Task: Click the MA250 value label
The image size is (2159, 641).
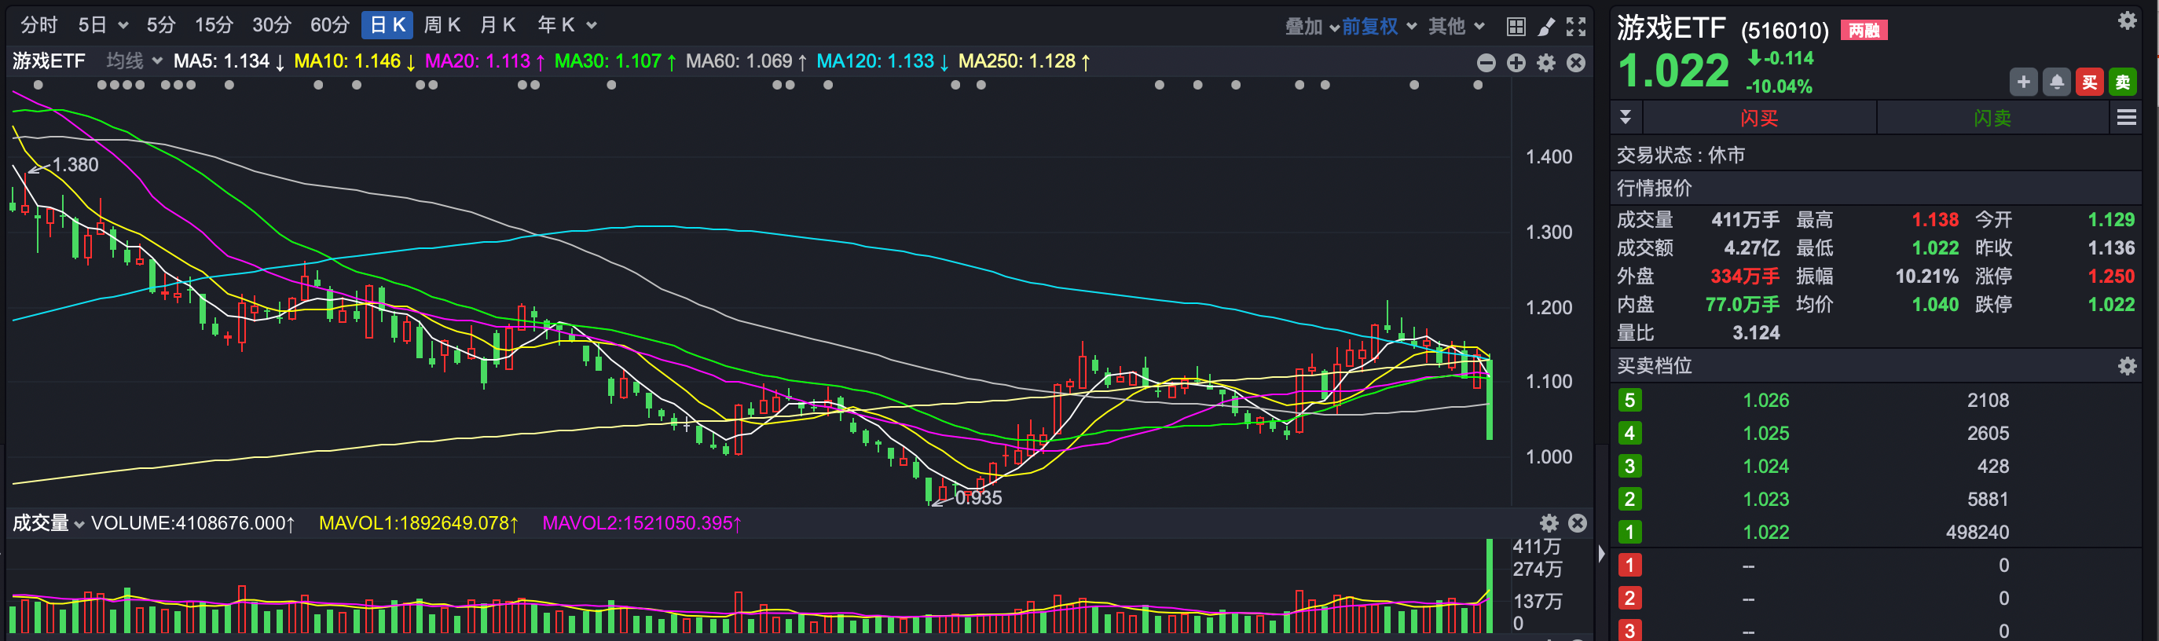Action: pos(1025,61)
